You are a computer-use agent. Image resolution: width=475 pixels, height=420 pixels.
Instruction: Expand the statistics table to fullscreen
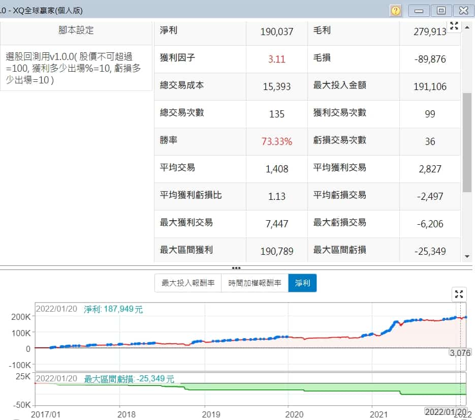454,26
